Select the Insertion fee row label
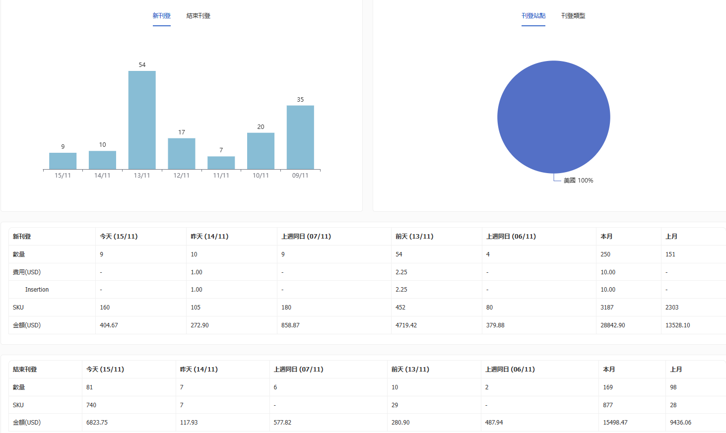Screen dimensions: 726x433 (37, 290)
